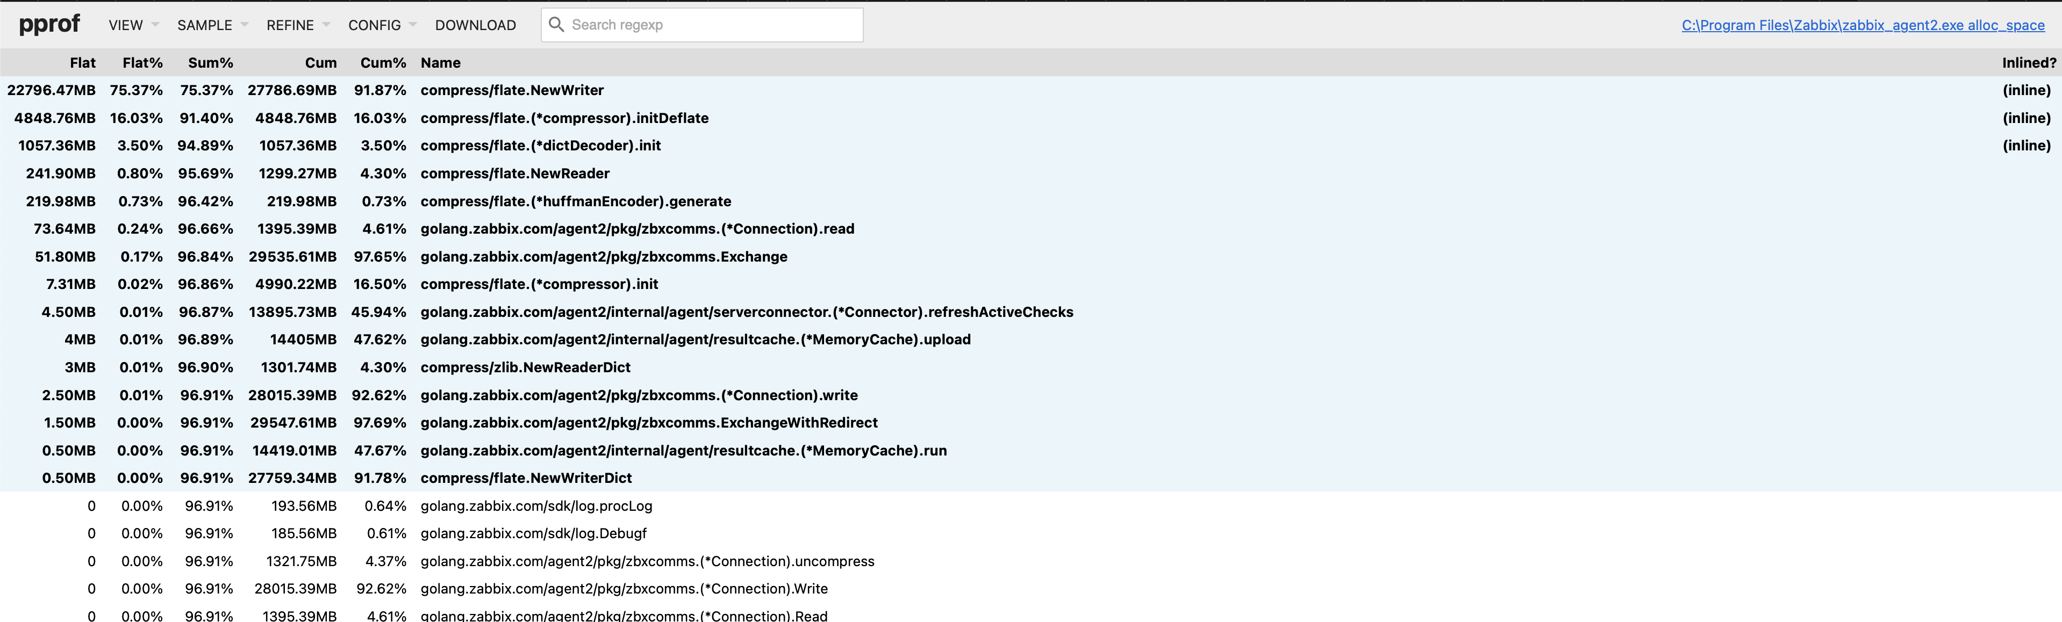Select the zbxcomms.(*Connection).write row
The width and height of the screenshot is (2062, 622).
pos(1031,395)
